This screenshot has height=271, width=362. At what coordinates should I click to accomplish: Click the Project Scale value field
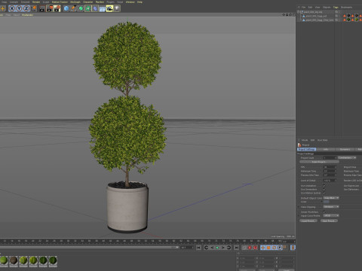330,158
